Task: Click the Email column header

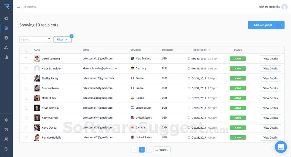Action: [x=86, y=50]
